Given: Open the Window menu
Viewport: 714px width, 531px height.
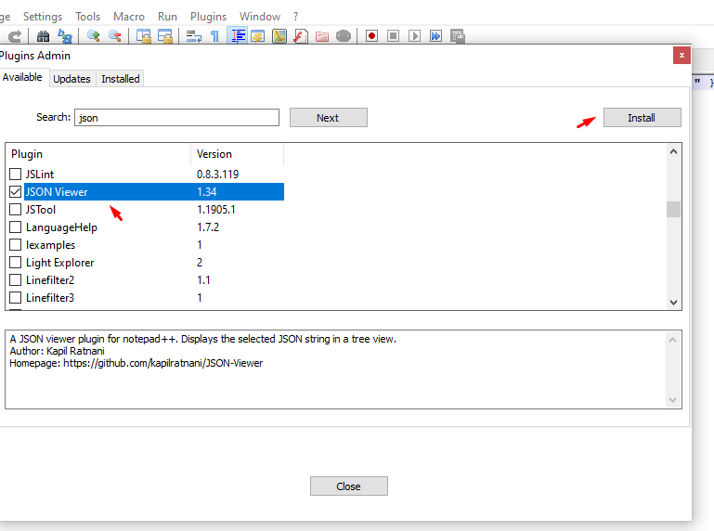Looking at the screenshot, I should click(x=260, y=17).
